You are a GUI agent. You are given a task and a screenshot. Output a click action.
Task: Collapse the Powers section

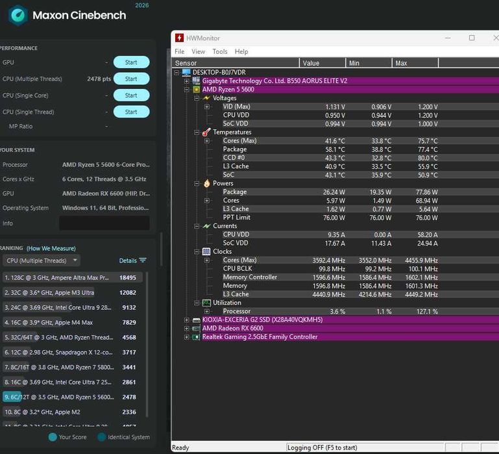[197, 184]
